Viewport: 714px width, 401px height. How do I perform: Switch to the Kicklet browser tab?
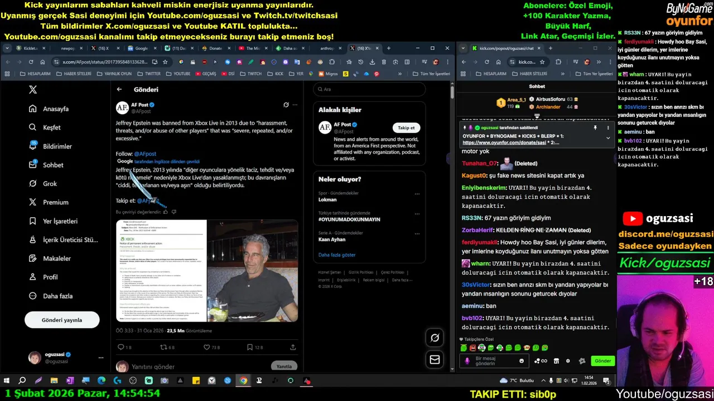pos(30,48)
